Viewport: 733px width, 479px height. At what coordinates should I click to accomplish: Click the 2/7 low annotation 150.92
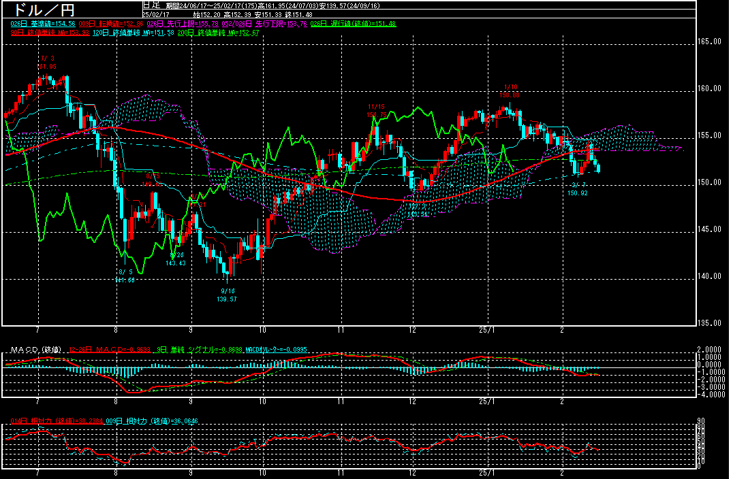pos(578,189)
